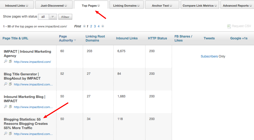Open info icon beside Advanced Reports tab

pyautogui.click(x=251, y=5)
